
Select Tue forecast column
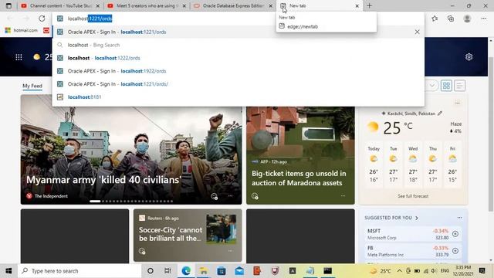[393, 165]
